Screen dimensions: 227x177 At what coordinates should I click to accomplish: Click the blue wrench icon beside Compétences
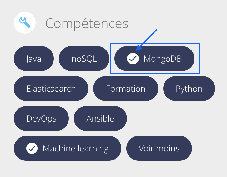(x=25, y=22)
